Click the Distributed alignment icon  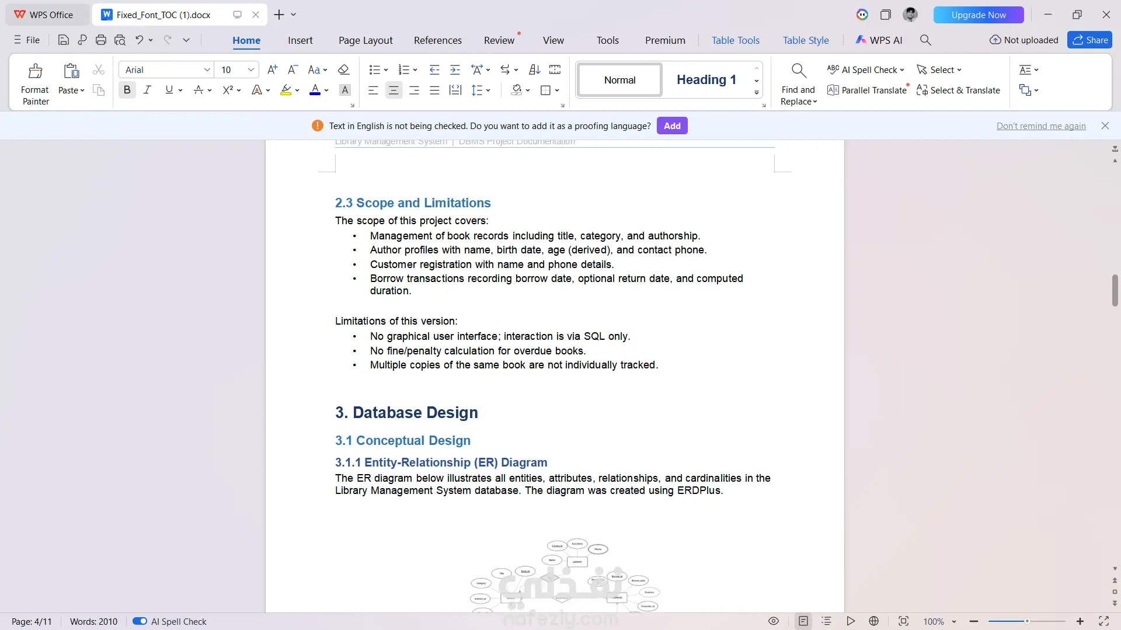pyautogui.click(x=455, y=90)
